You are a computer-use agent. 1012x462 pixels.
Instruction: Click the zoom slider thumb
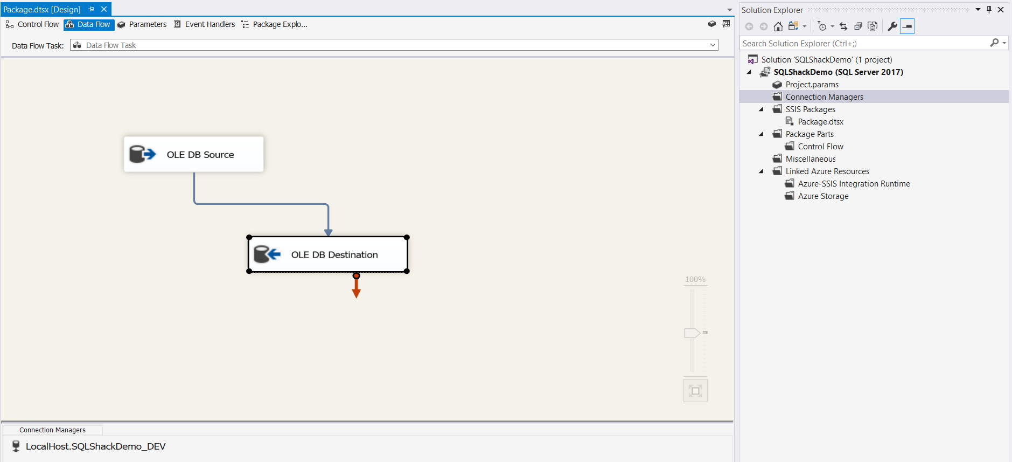coord(692,333)
